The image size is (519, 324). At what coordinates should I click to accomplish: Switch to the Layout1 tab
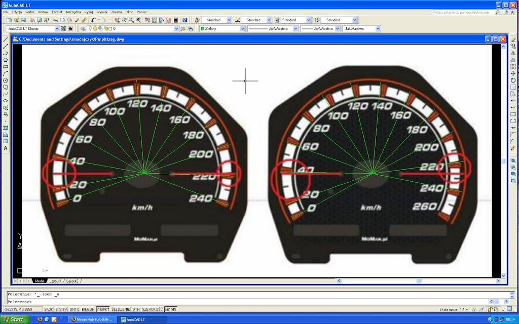[55, 280]
